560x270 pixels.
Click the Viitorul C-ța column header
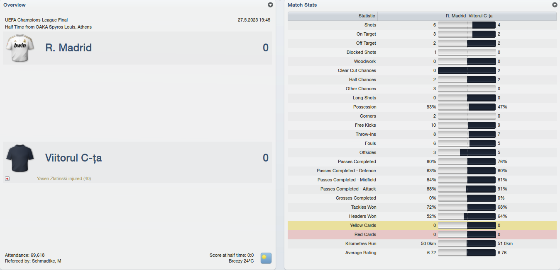click(x=512, y=16)
